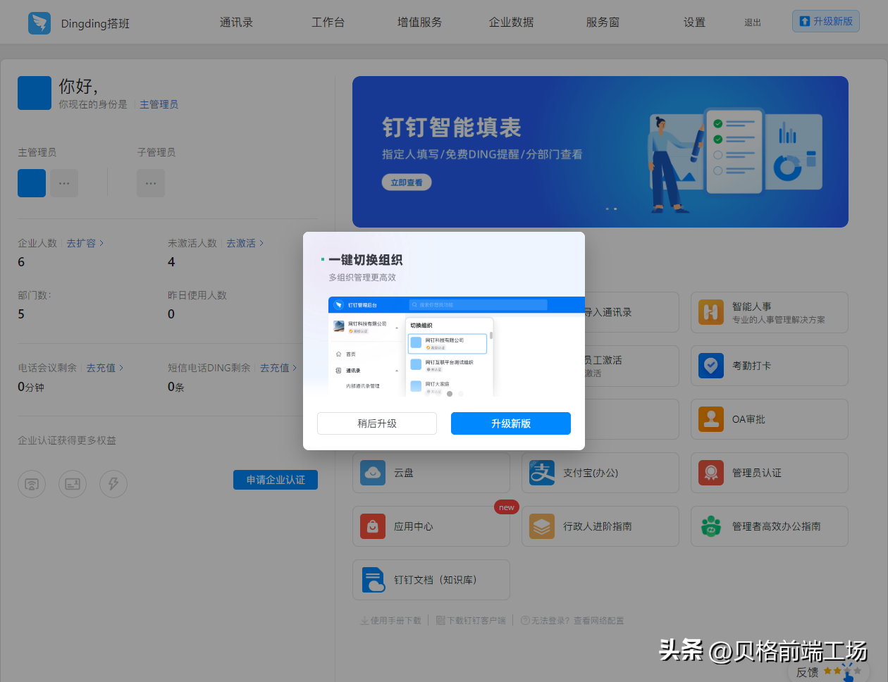The width and height of the screenshot is (888, 682).
Task: Click the 未激活人数 value 4
Action: click(171, 262)
